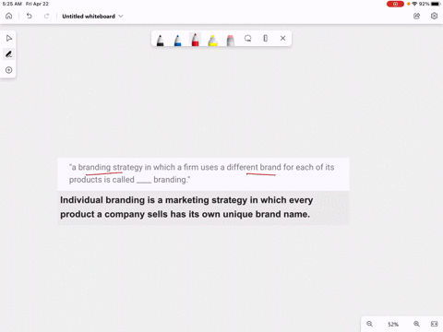Toggle the inking pen mode

coord(9,54)
